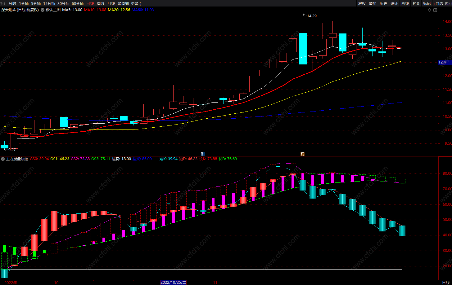
Task: Click the 2022/10/25/二 date marker
Action: click(173, 283)
